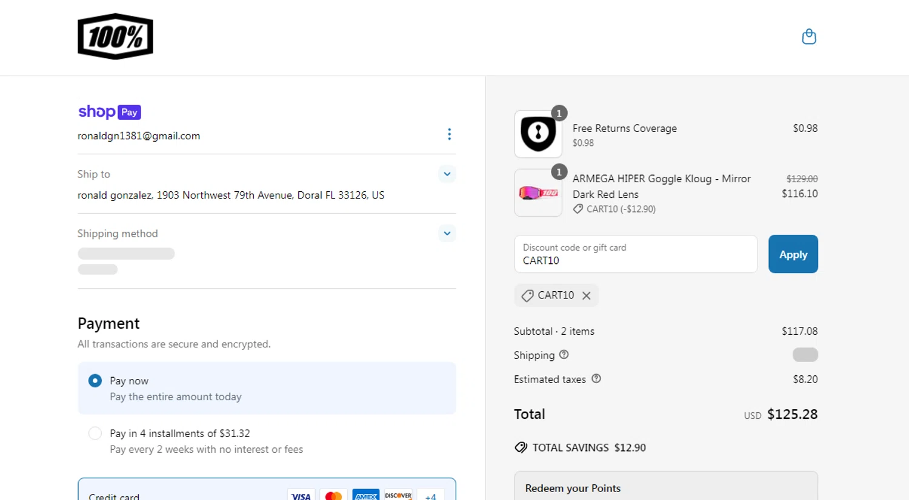Remove the CART10 discount code
The width and height of the screenshot is (909, 500).
(x=587, y=295)
